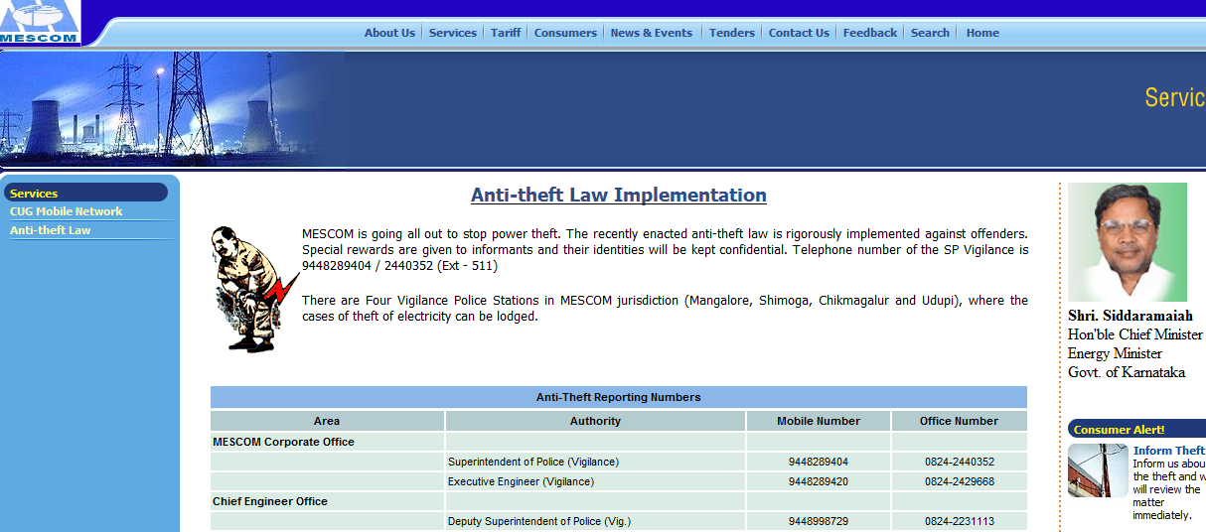Click the Shri. Siddaramaiah photo
The width and height of the screenshot is (1206, 532).
coord(1127,242)
